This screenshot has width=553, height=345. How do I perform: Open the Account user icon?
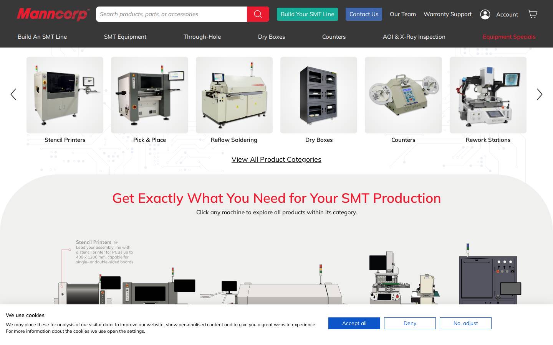click(485, 15)
